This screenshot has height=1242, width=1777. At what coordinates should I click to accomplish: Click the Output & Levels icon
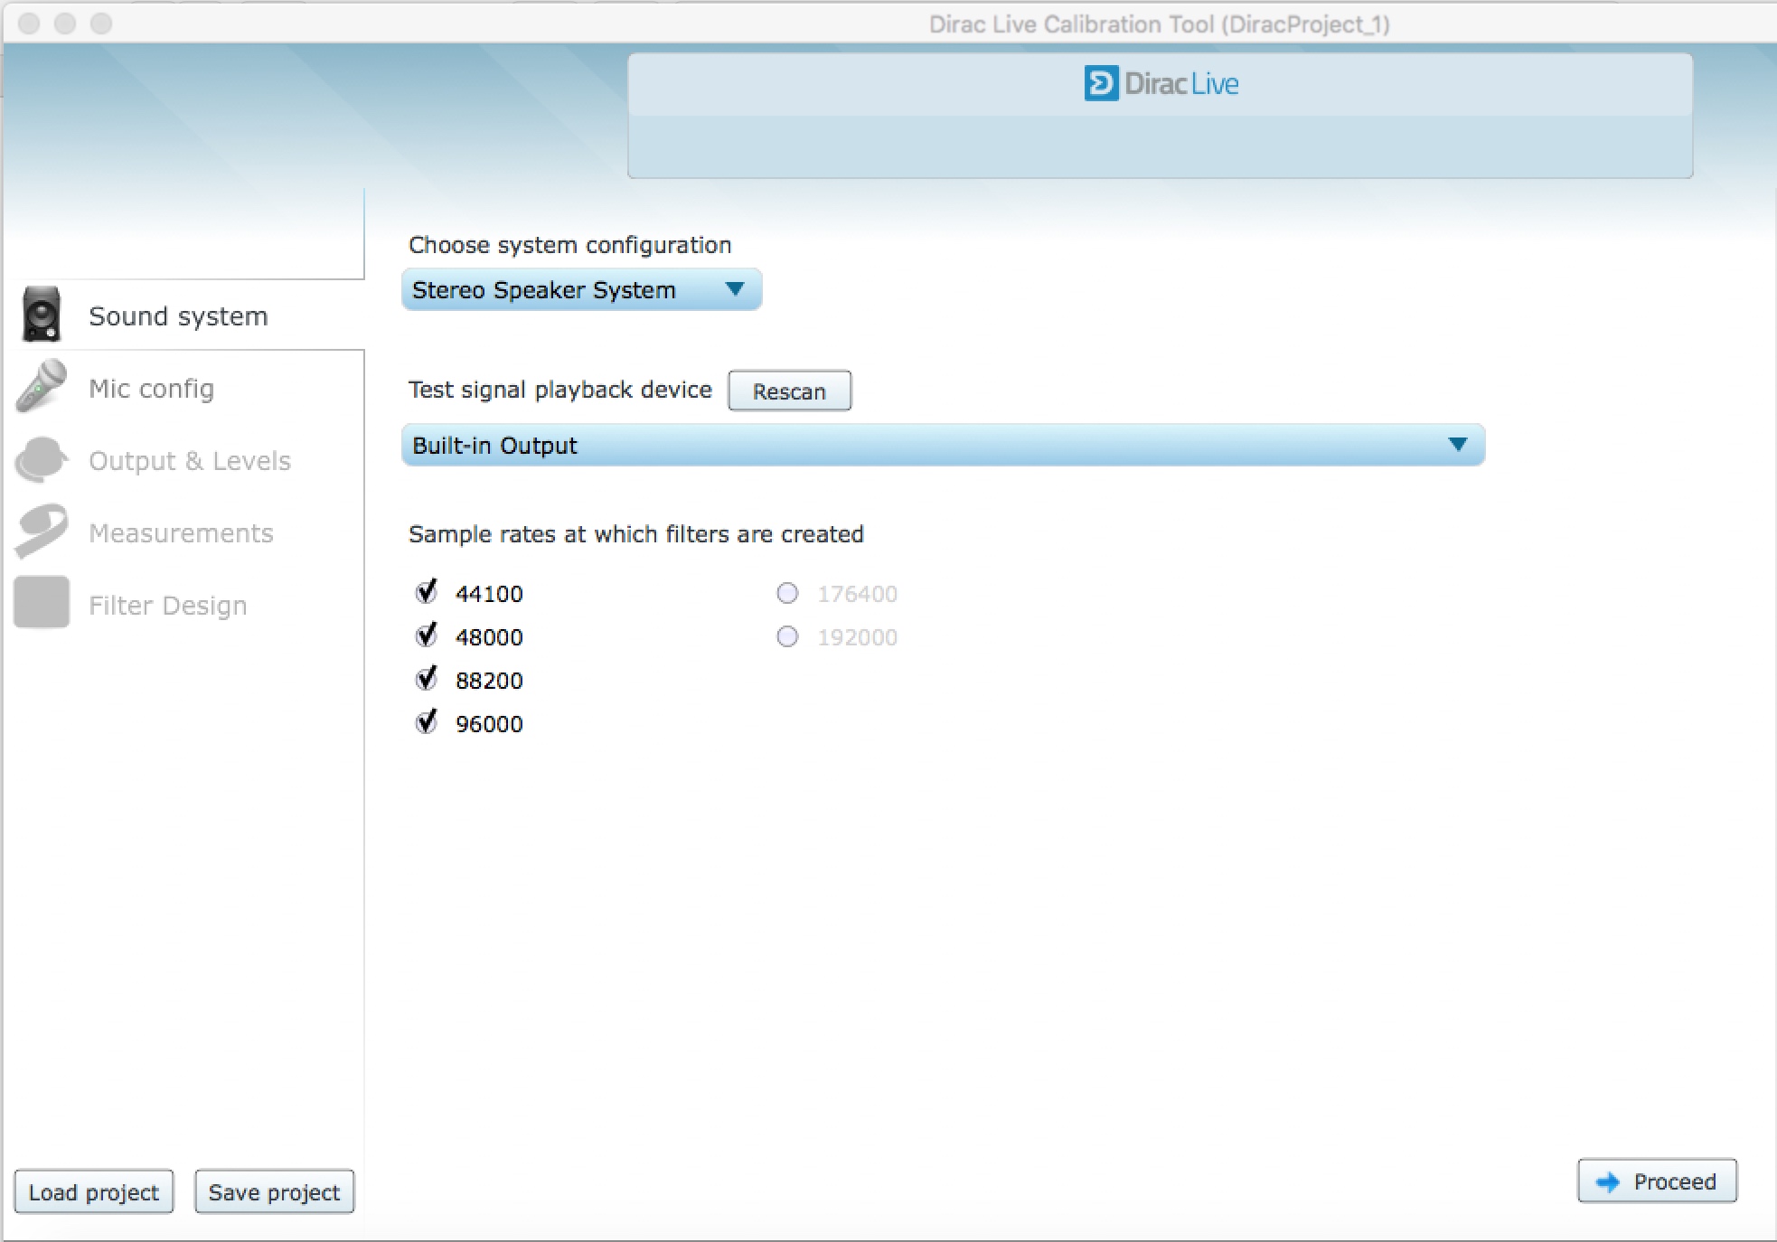pyautogui.click(x=42, y=459)
